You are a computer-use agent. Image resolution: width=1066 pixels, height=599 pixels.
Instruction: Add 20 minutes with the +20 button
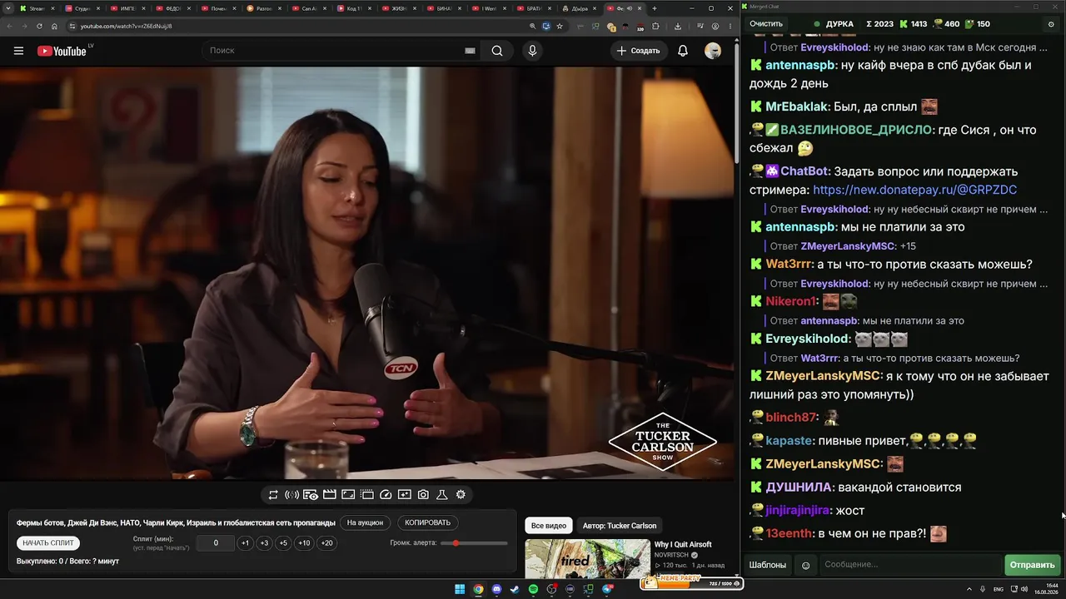(x=326, y=543)
